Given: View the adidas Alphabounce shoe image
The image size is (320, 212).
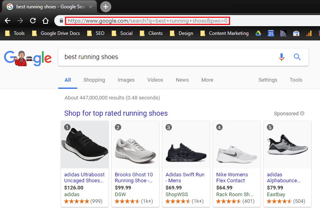Looking at the screenshot, I should [288, 144].
